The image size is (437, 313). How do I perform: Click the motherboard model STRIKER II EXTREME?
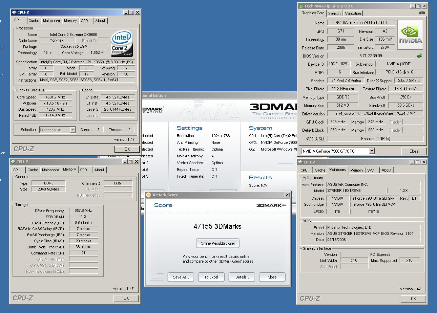356,191
